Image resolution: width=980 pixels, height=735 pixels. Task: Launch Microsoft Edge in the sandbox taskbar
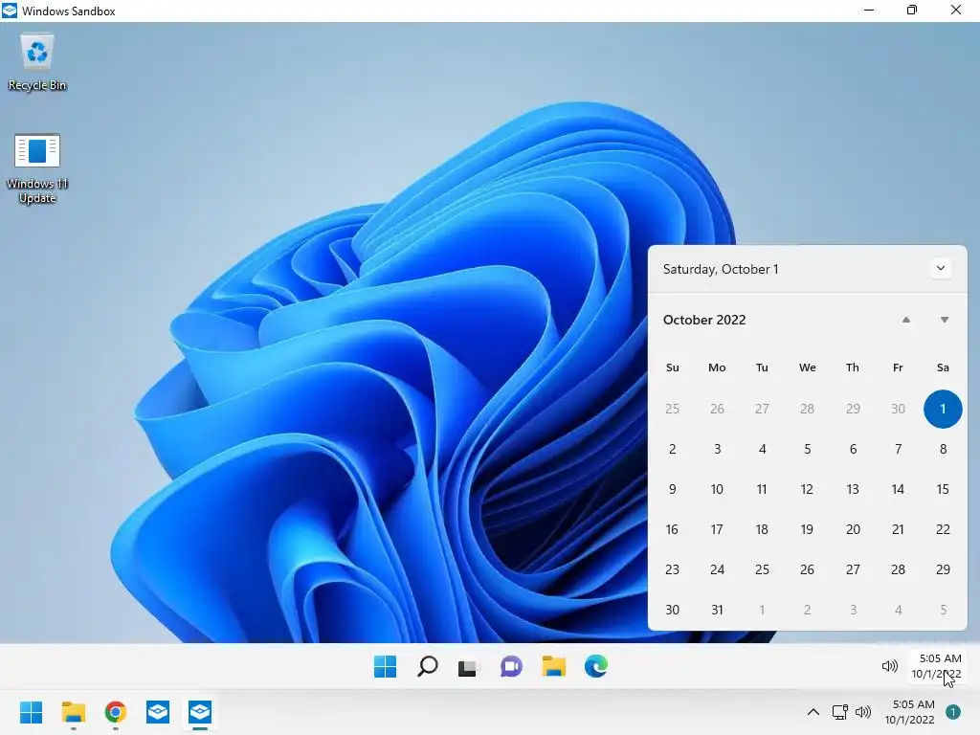click(x=596, y=666)
